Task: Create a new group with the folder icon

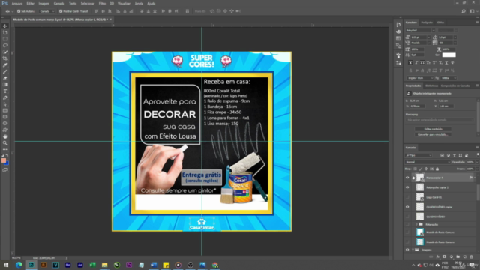Action: click(x=457, y=256)
